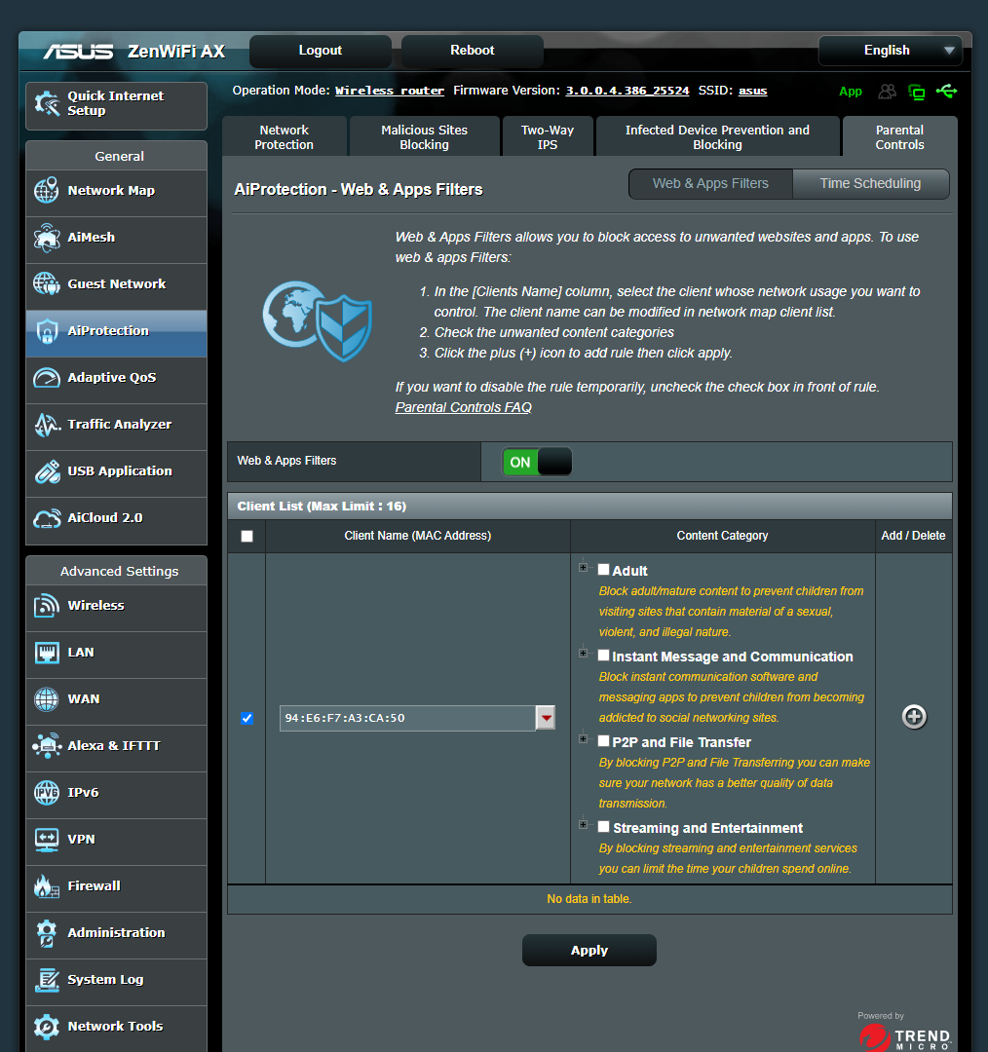
Task: Click the VPN monitor icon
Action: (x=47, y=840)
